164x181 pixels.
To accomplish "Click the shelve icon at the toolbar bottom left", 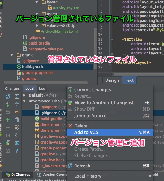I will tap(8, 151).
